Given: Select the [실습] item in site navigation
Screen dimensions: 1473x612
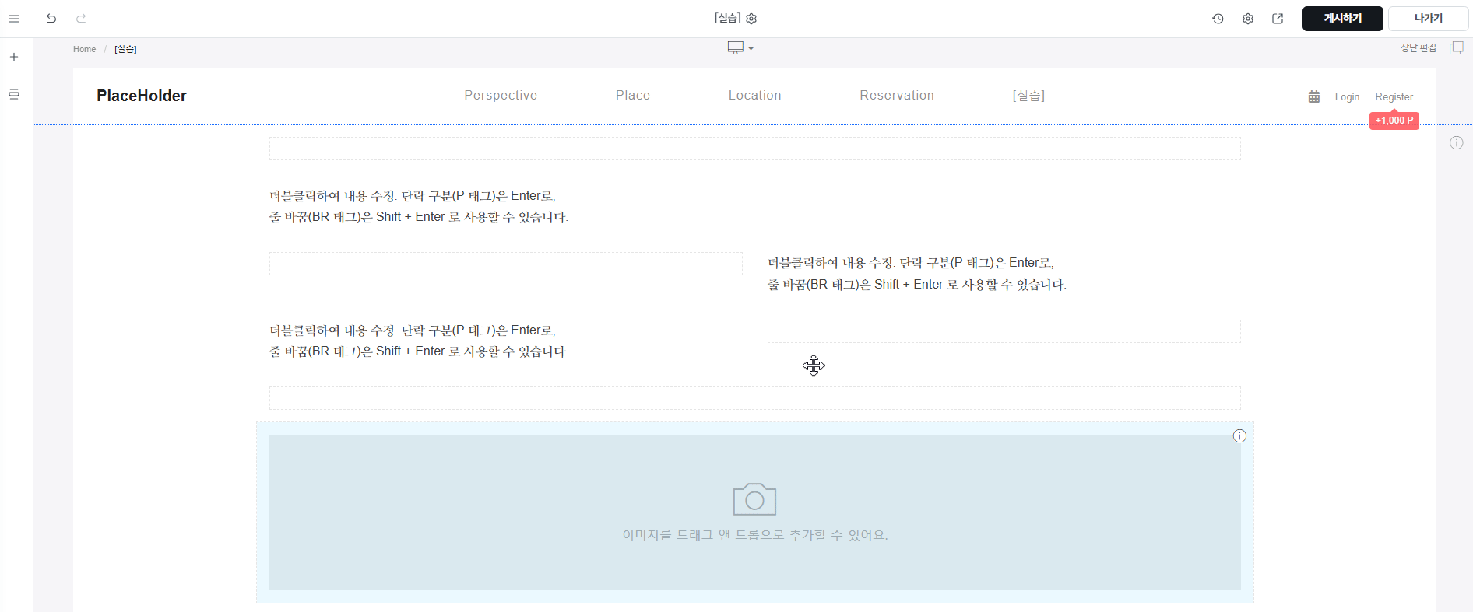Looking at the screenshot, I should (x=1028, y=95).
